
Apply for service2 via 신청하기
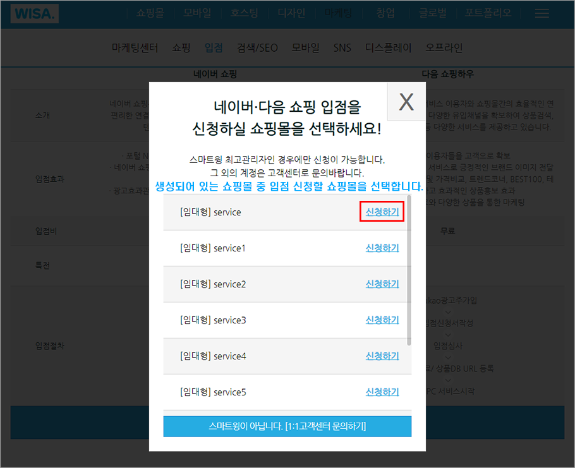click(382, 284)
